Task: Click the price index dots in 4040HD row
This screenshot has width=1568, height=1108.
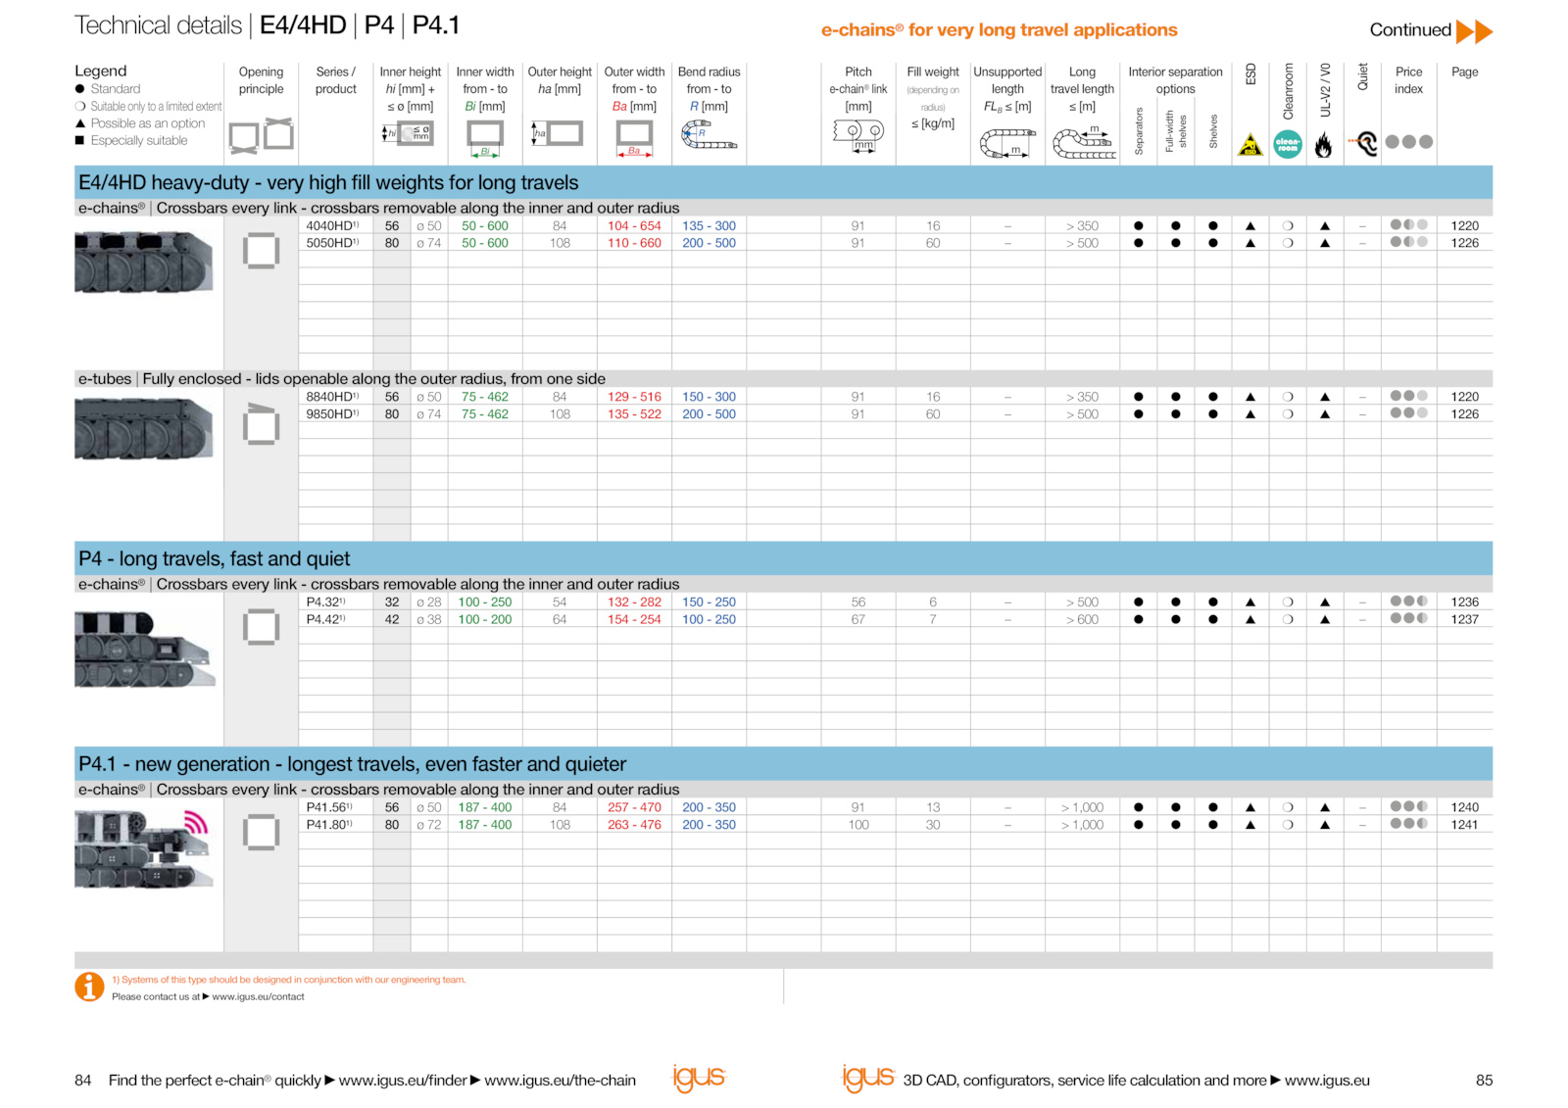Action: tap(1409, 225)
